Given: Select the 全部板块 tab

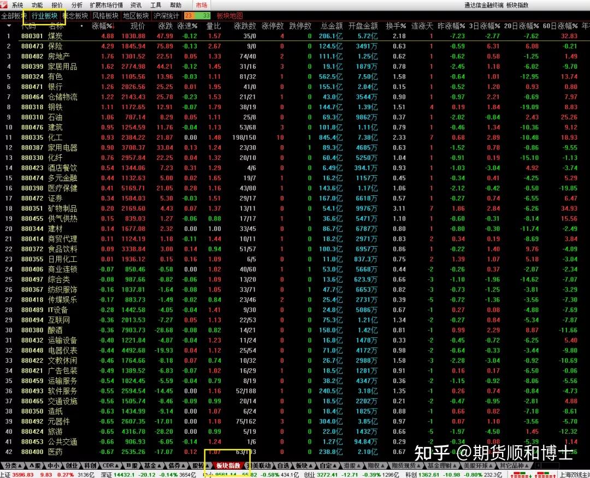Looking at the screenshot, I should (x=14, y=16).
